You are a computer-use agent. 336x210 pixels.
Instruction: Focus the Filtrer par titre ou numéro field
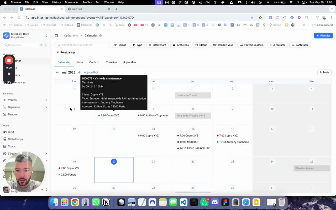[x=82, y=45]
